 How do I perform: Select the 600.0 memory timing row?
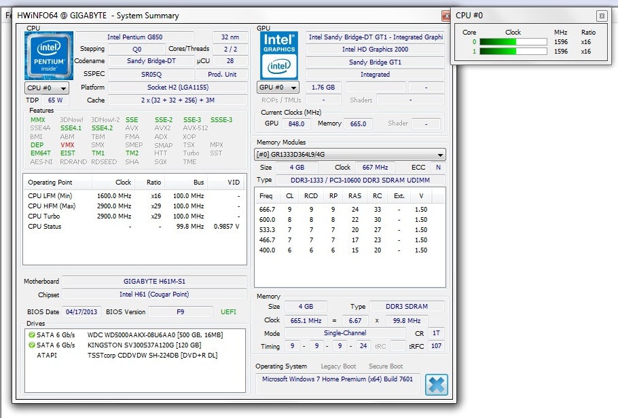350,220
